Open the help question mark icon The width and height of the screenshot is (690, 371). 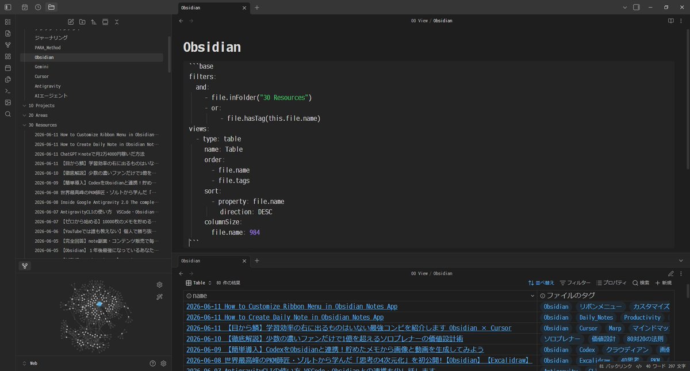(x=152, y=364)
